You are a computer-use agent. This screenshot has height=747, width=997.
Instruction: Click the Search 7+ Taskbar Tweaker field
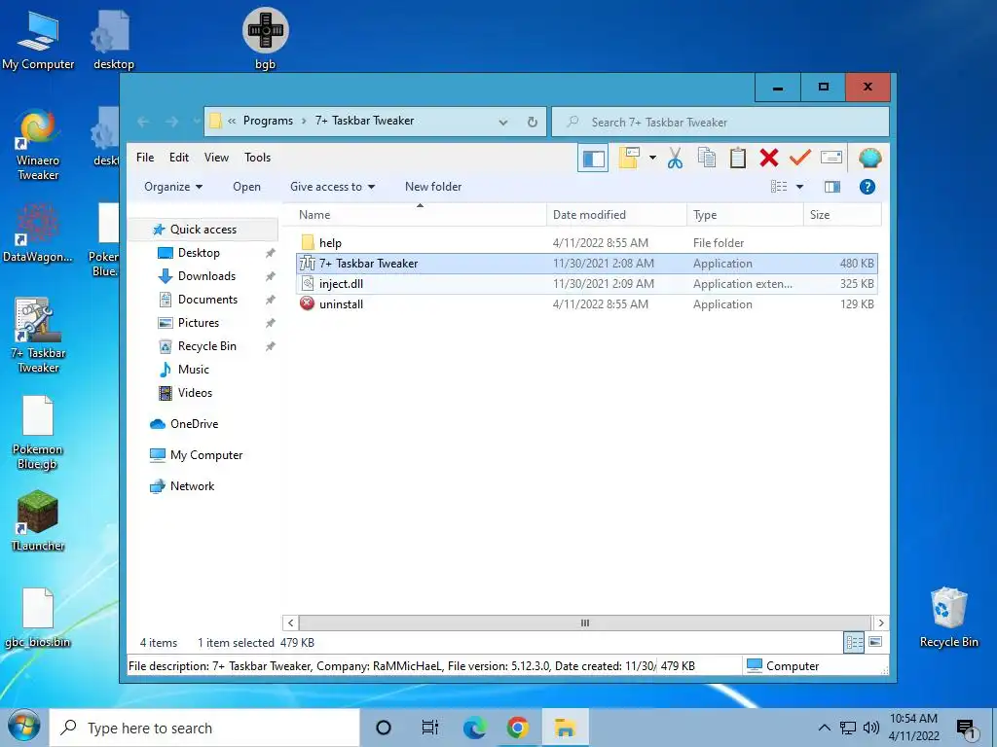pyautogui.click(x=720, y=122)
